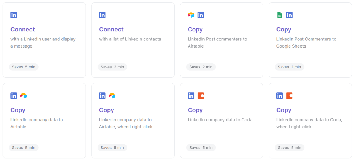Click 'Saves 2 min' badge on the Google Sheets card
This screenshot has height=161, width=354.
click(x=289, y=67)
